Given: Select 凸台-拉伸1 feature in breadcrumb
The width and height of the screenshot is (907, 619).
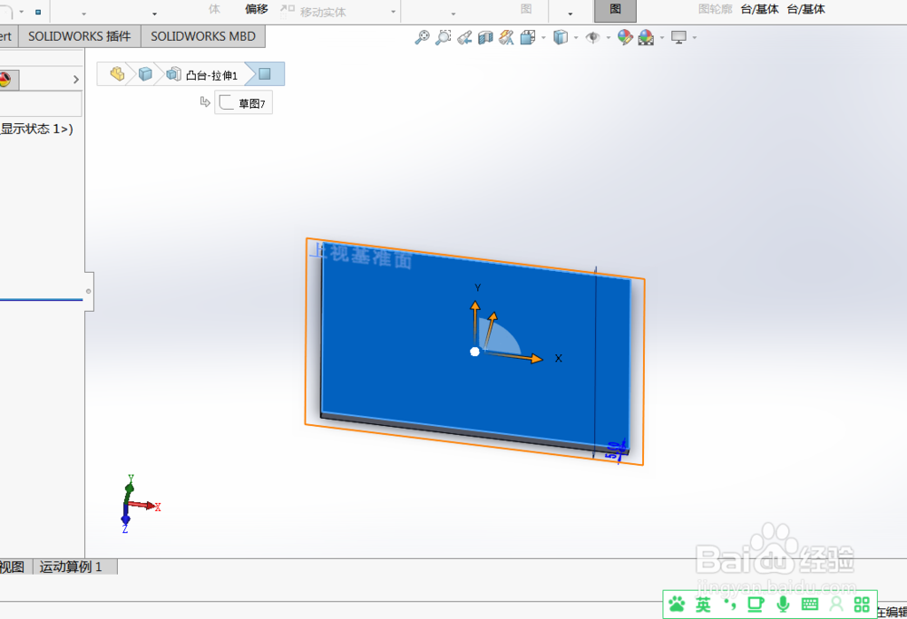Looking at the screenshot, I should [202, 74].
